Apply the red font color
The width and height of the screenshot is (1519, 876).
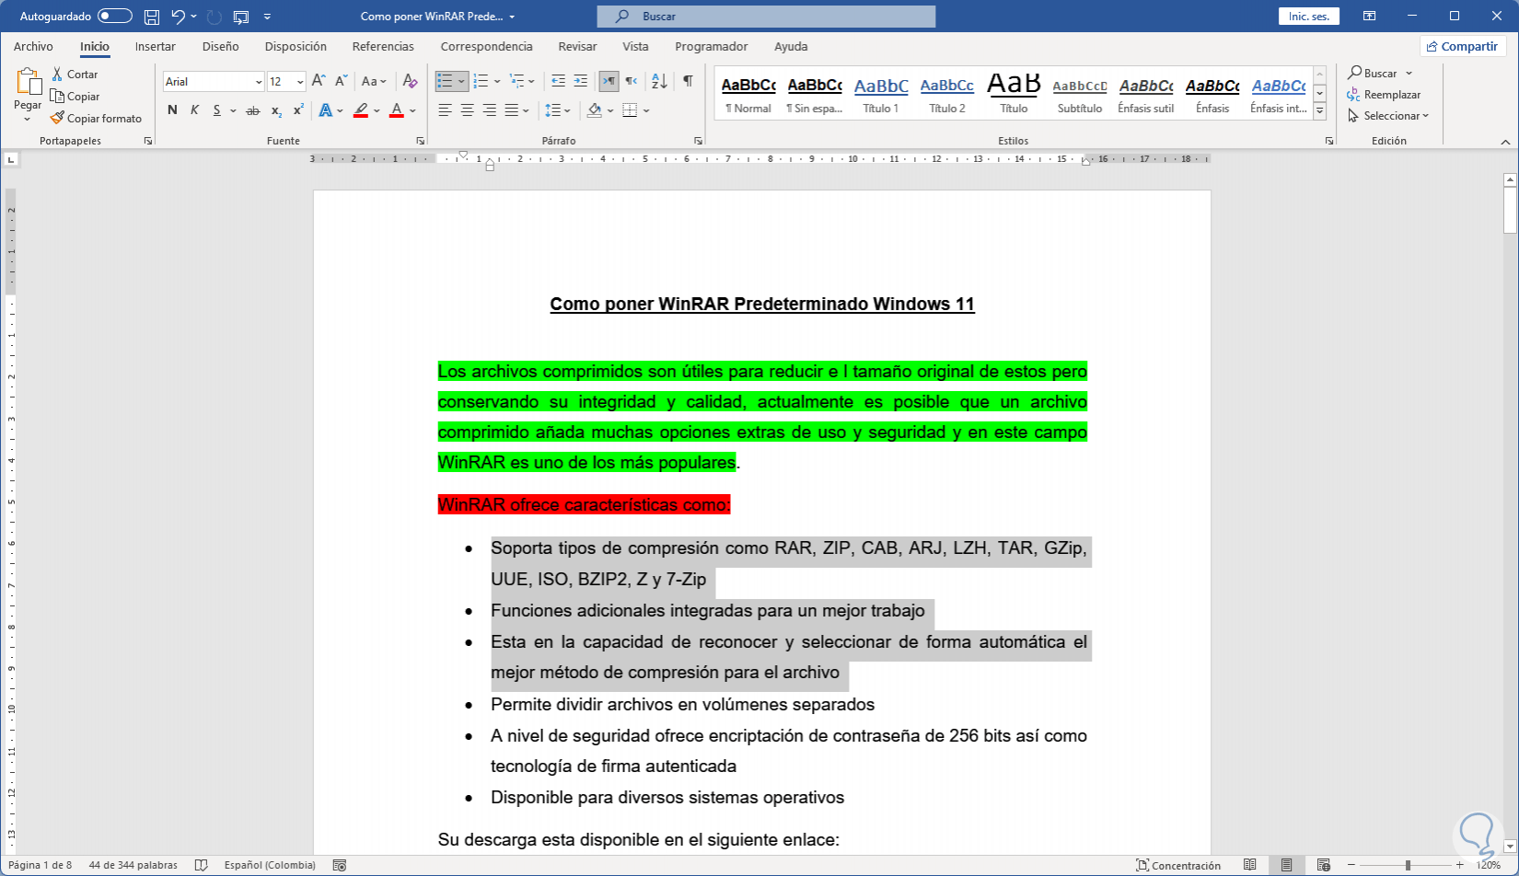point(397,110)
